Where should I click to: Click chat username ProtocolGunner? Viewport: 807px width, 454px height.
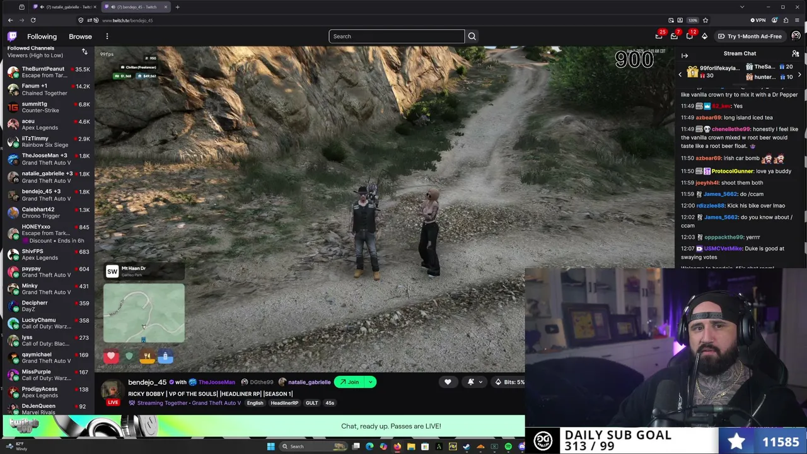click(733, 171)
